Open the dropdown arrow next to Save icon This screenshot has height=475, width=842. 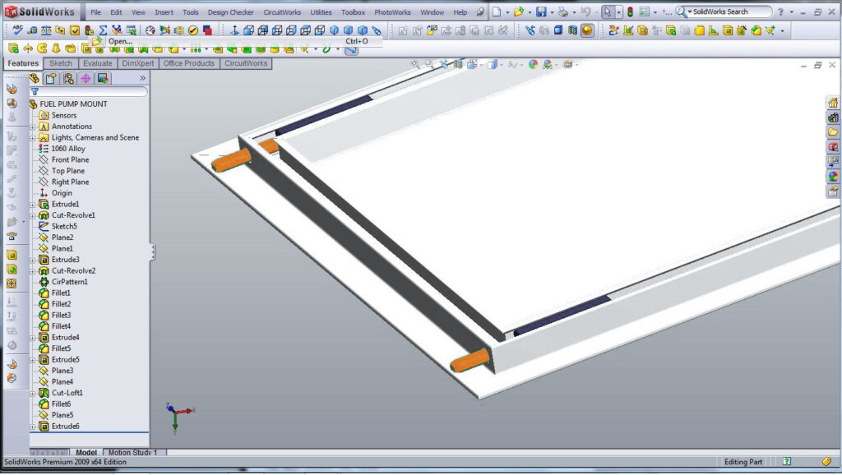(x=552, y=12)
